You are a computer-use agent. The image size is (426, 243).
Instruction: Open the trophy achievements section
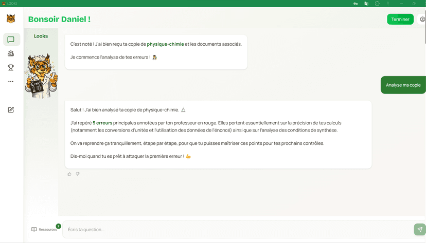coord(11,67)
